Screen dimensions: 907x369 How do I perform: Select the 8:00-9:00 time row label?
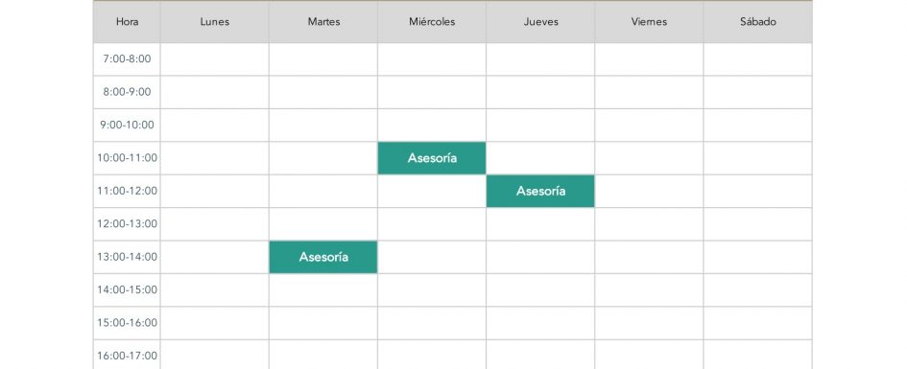(127, 92)
